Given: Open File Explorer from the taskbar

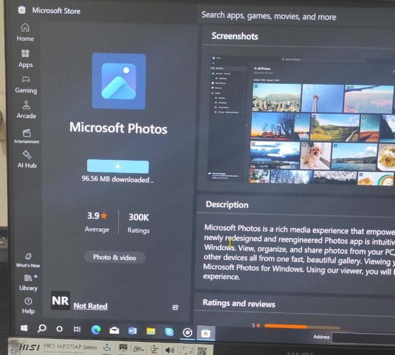Looking at the screenshot, I should click(x=151, y=331).
